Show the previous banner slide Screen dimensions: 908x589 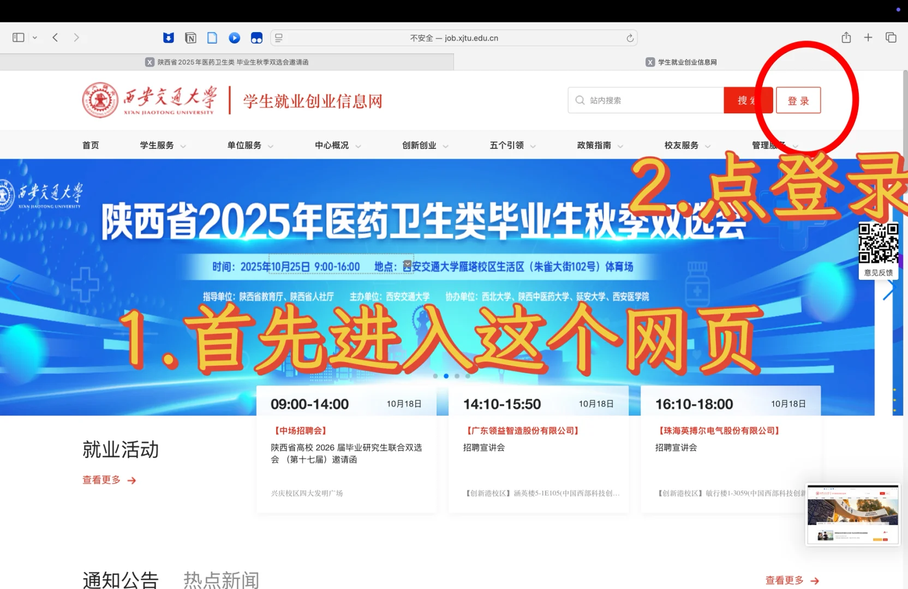pyautogui.click(x=13, y=287)
